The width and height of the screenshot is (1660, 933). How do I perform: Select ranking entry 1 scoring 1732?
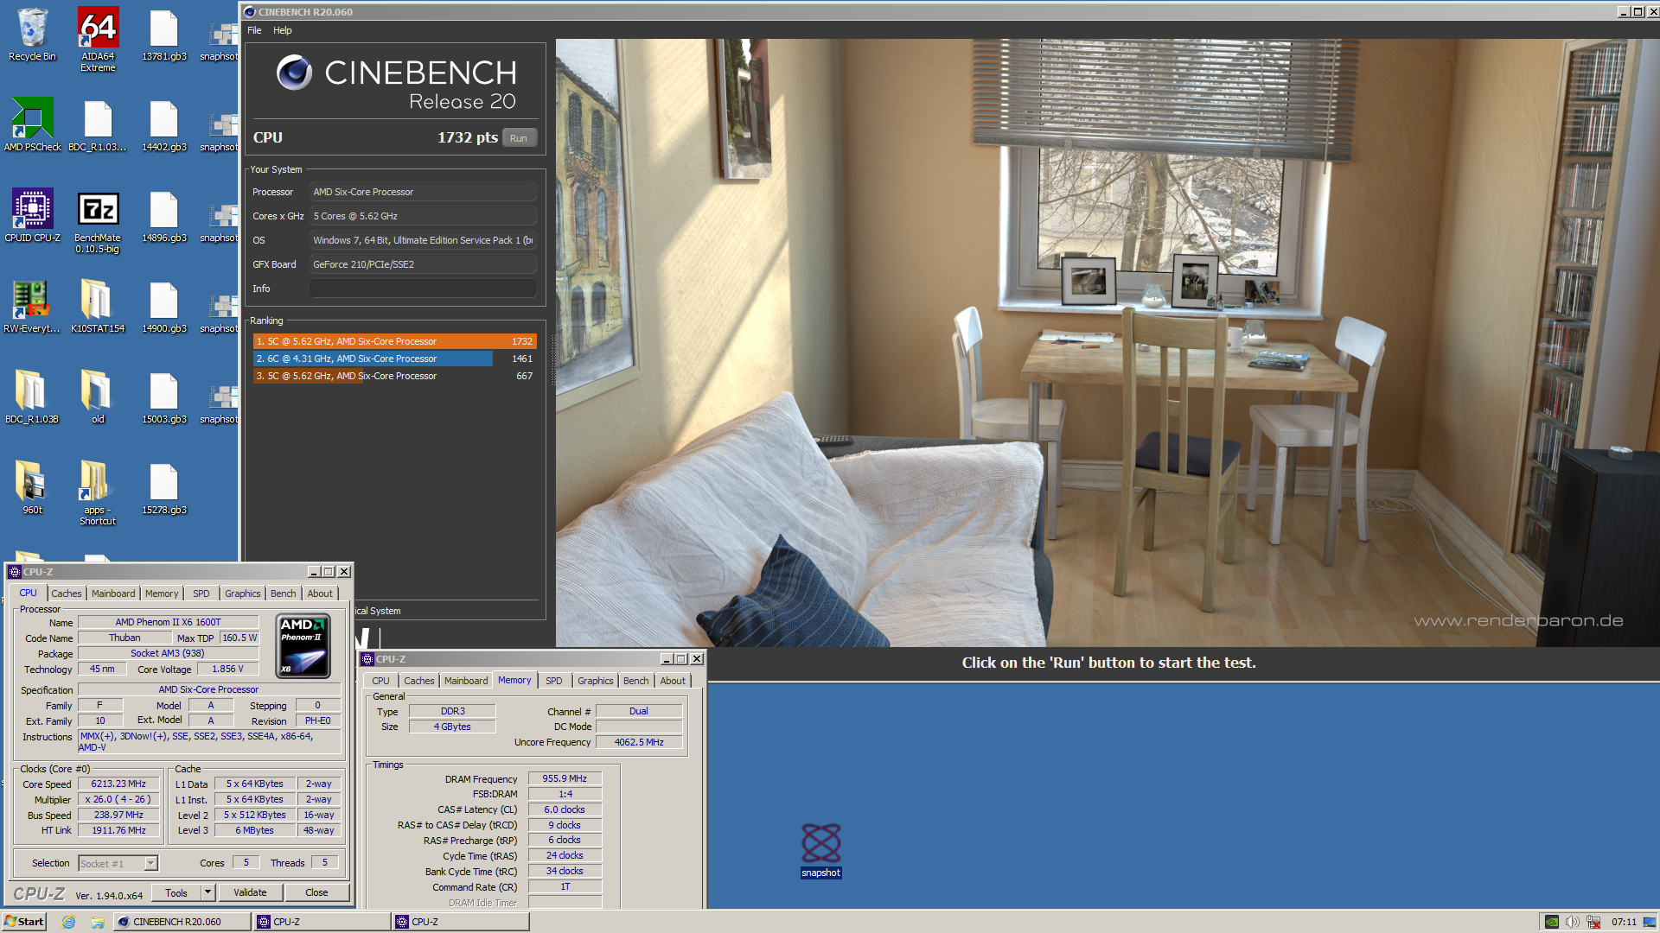(395, 341)
